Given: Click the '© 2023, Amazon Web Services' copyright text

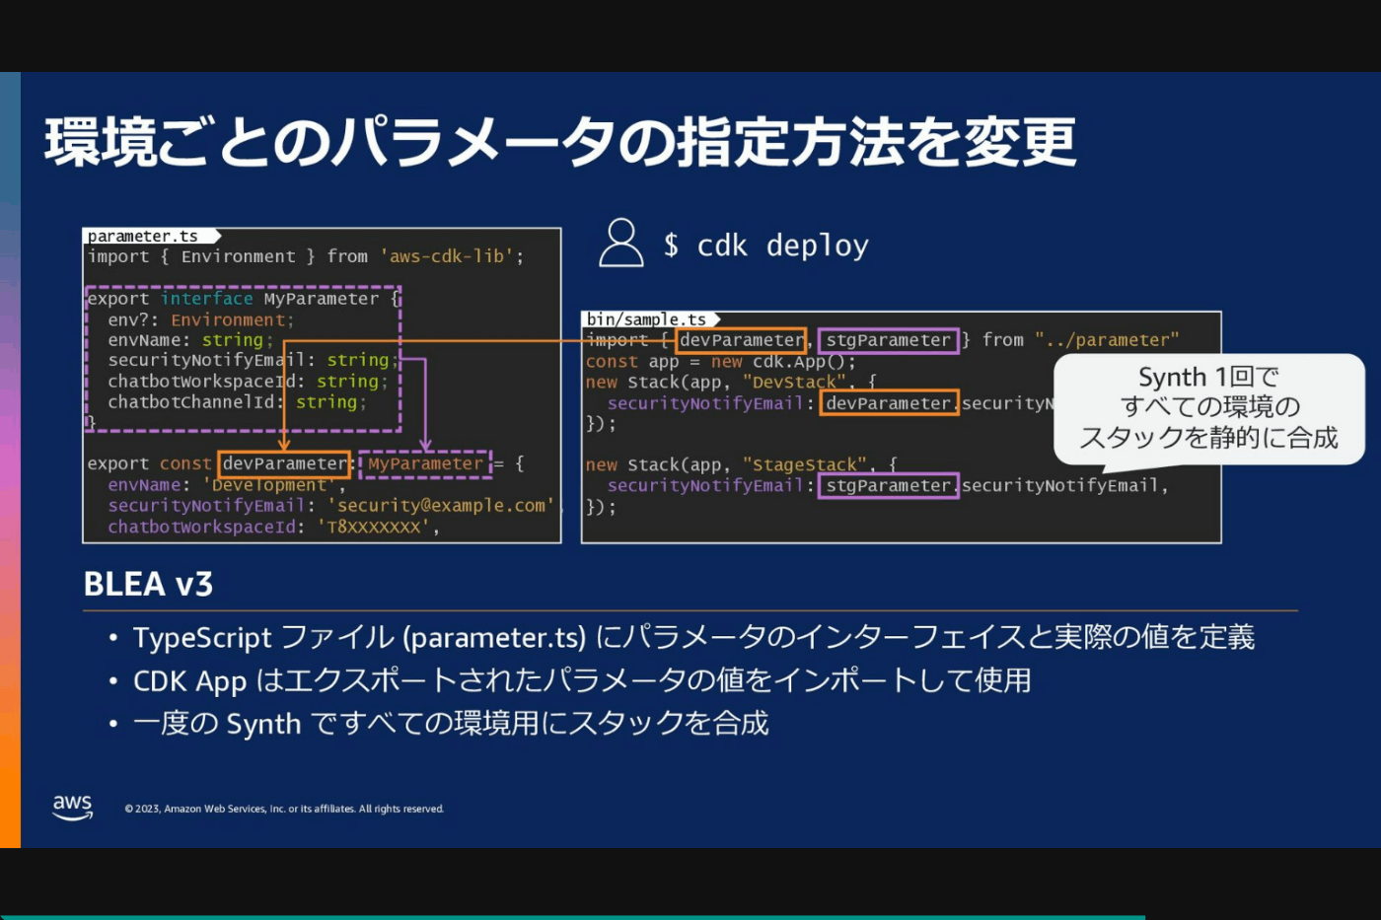Looking at the screenshot, I should [x=284, y=809].
